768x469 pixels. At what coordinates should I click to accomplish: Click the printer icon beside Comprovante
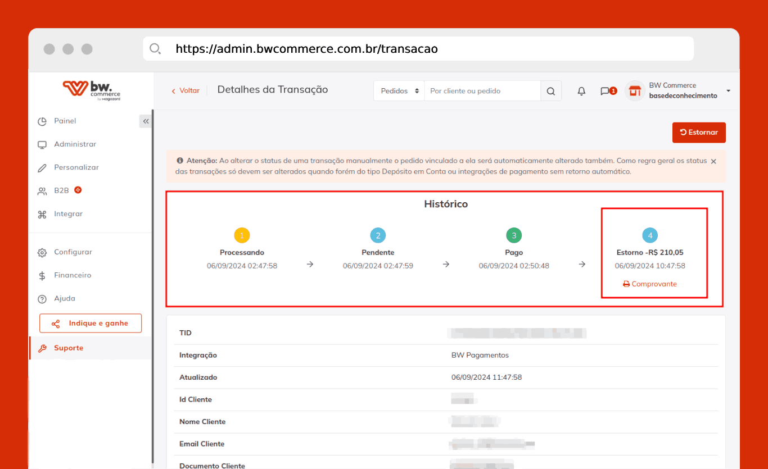(626, 284)
